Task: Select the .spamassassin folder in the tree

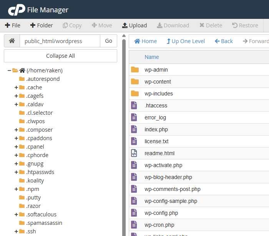Action: pyautogui.click(x=41, y=223)
